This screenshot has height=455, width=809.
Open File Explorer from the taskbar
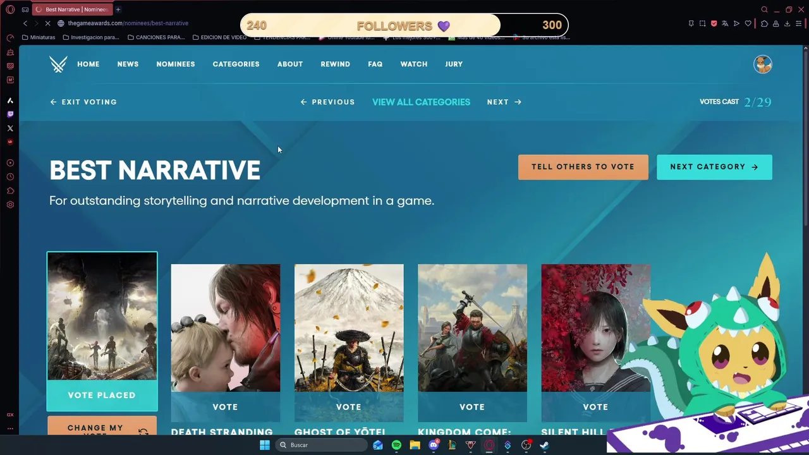415,445
